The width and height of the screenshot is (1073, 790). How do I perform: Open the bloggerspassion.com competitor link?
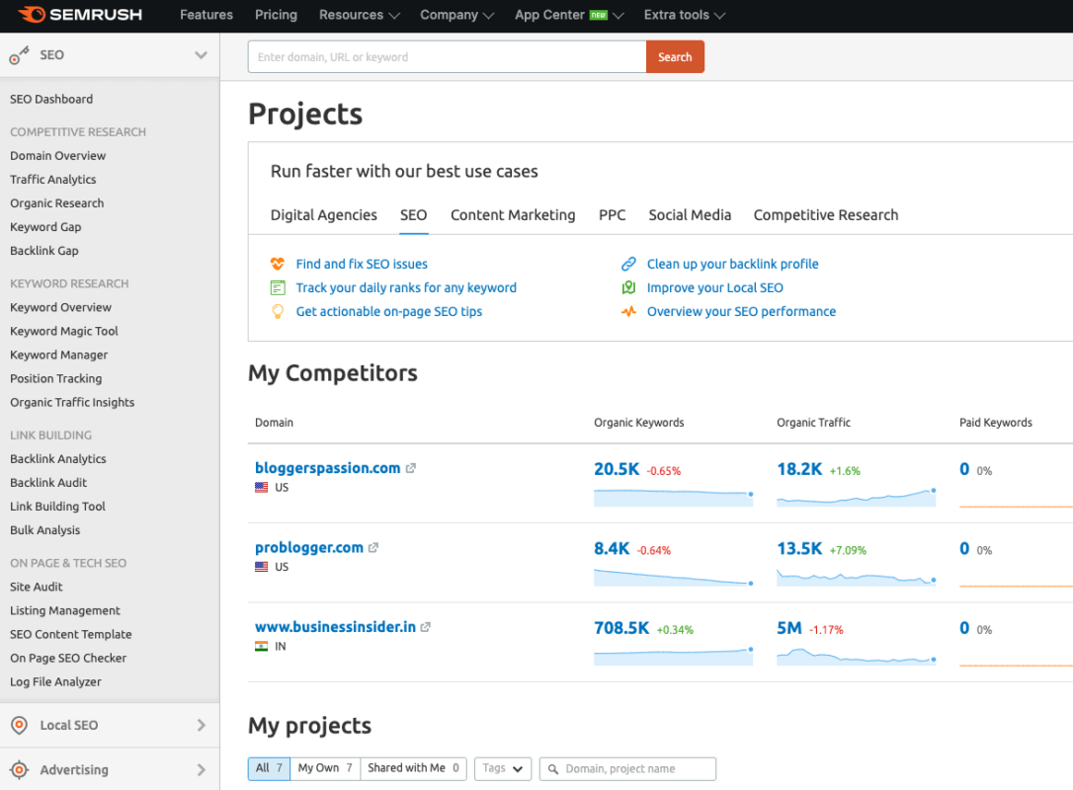pos(327,468)
